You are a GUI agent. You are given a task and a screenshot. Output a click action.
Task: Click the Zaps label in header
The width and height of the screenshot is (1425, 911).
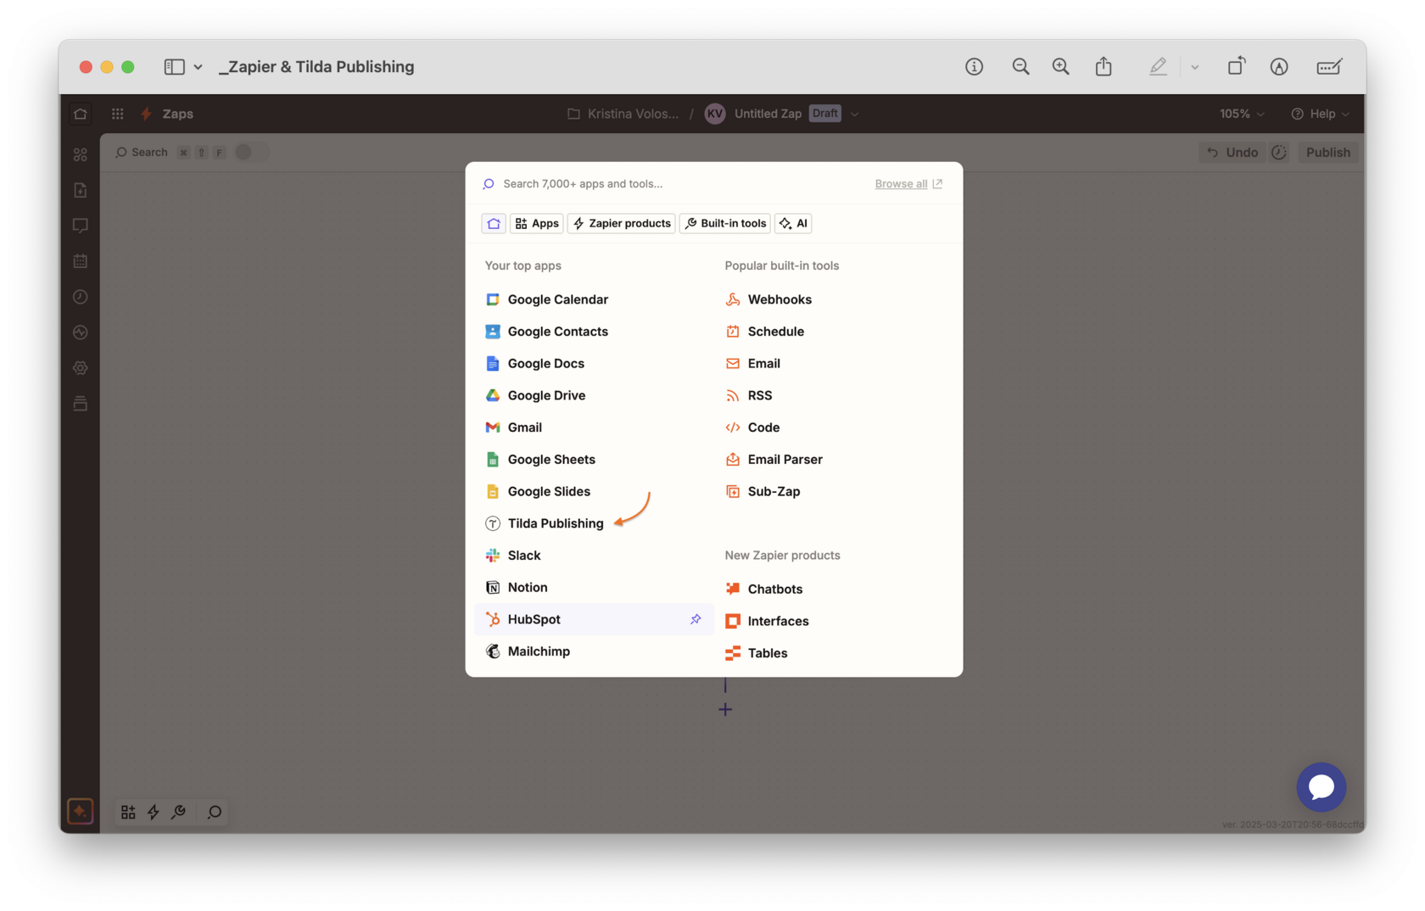[177, 114]
